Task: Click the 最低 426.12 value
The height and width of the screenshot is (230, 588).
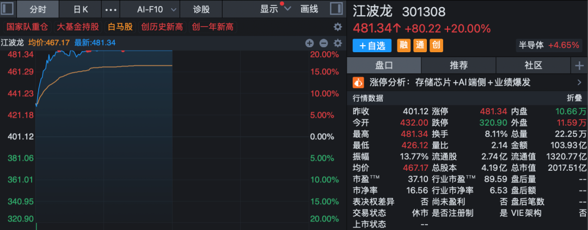Action: tap(415, 145)
